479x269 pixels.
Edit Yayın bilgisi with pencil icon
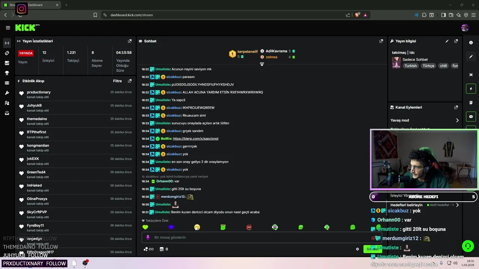click(x=447, y=41)
